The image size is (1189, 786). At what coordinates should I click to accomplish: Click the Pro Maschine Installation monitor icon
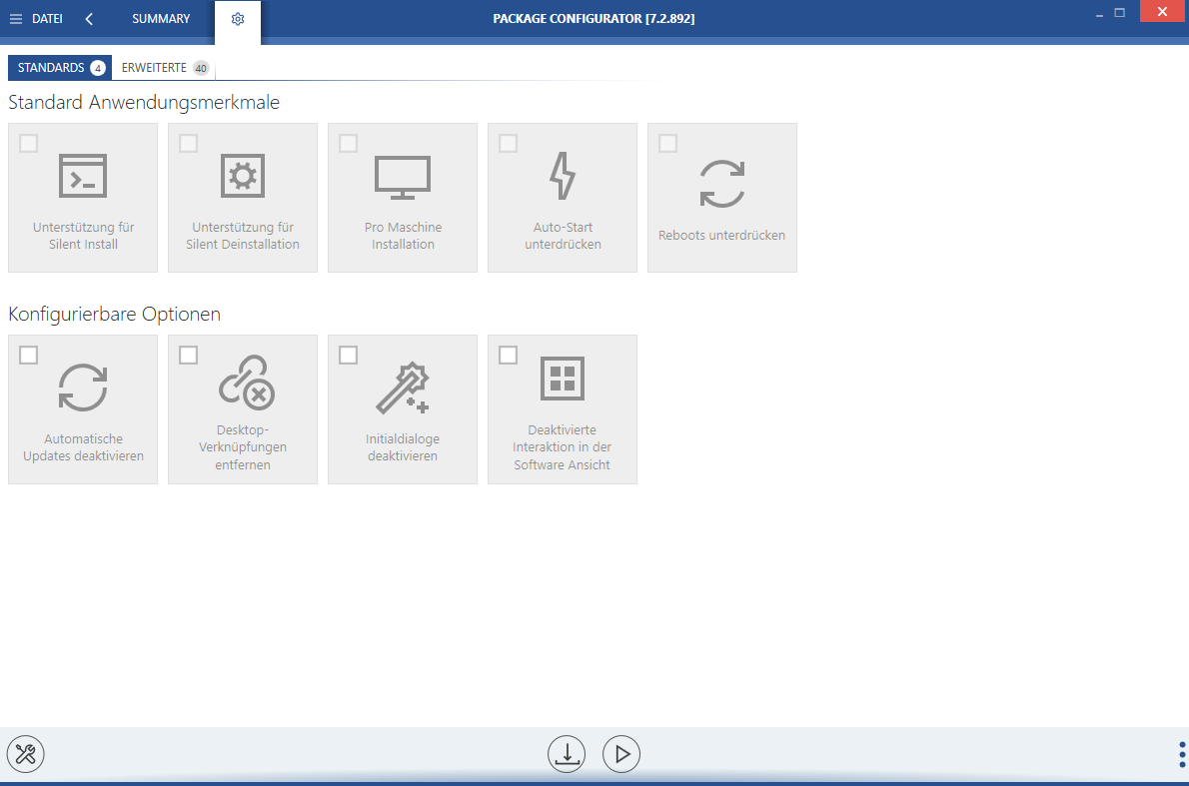point(403,176)
